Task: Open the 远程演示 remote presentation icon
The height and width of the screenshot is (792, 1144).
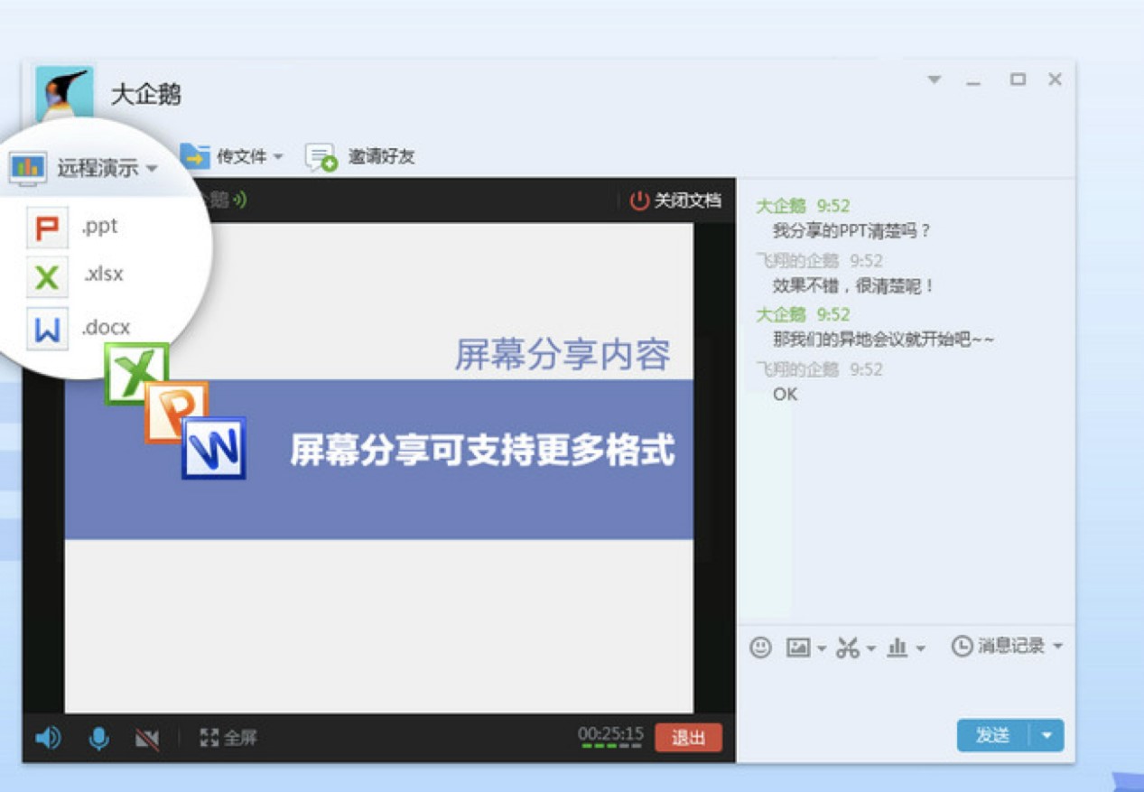Action: (27, 166)
